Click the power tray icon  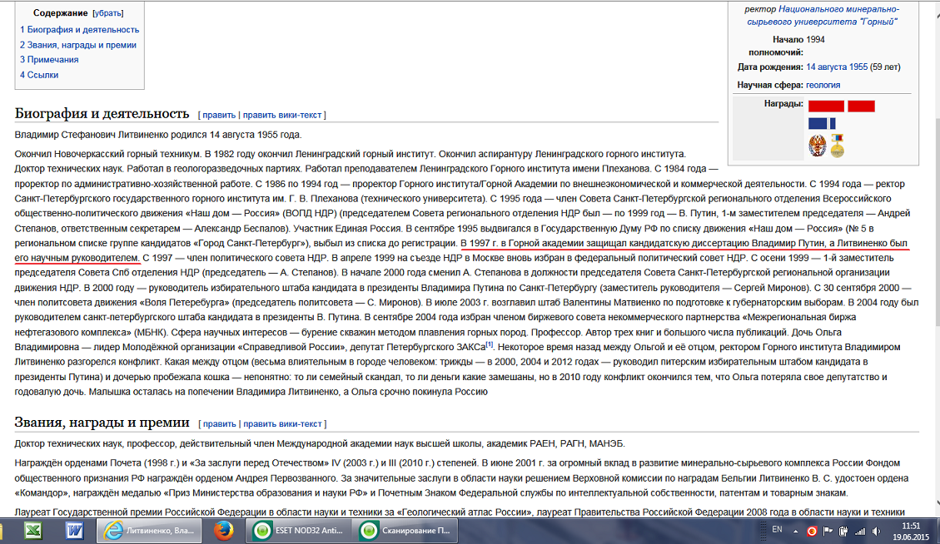coord(843,531)
